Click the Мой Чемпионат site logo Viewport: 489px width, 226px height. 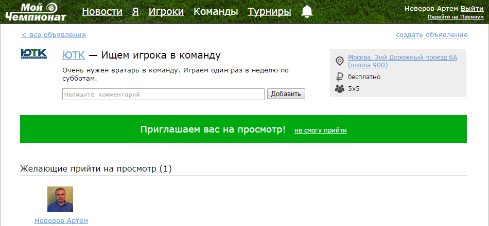point(36,12)
